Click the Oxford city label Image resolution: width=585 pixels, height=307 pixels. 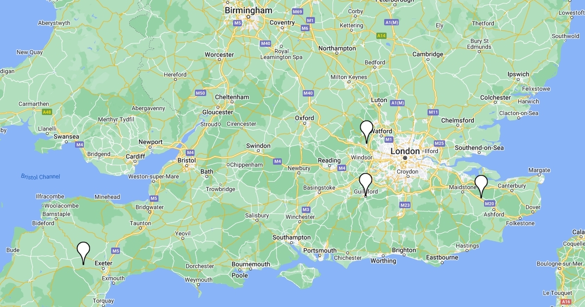coord(304,118)
